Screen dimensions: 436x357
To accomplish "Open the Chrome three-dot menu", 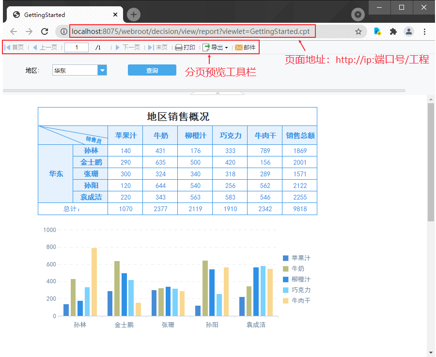I will pyautogui.click(x=425, y=31).
